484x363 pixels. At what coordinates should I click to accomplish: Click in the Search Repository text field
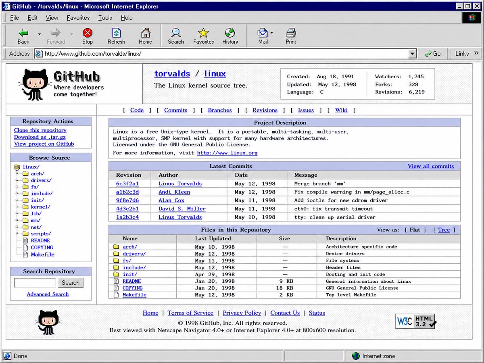pos(35,283)
